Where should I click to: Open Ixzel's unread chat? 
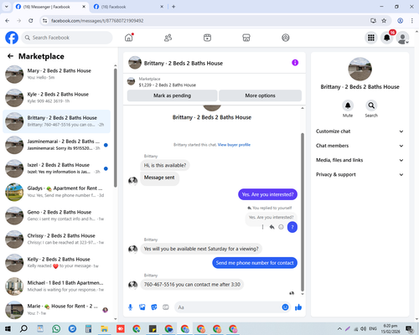click(56, 168)
